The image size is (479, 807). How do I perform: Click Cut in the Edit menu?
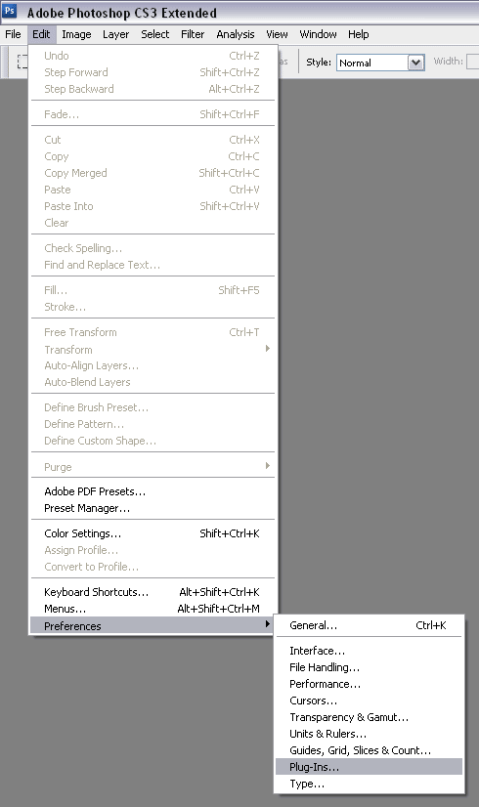click(152, 140)
